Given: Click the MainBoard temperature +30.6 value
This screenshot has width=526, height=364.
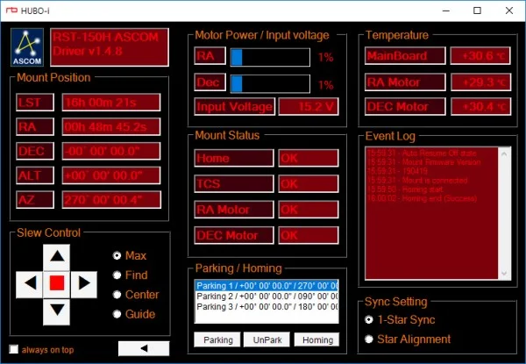Looking at the screenshot, I should pyautogui.click(x=480, y=55).
